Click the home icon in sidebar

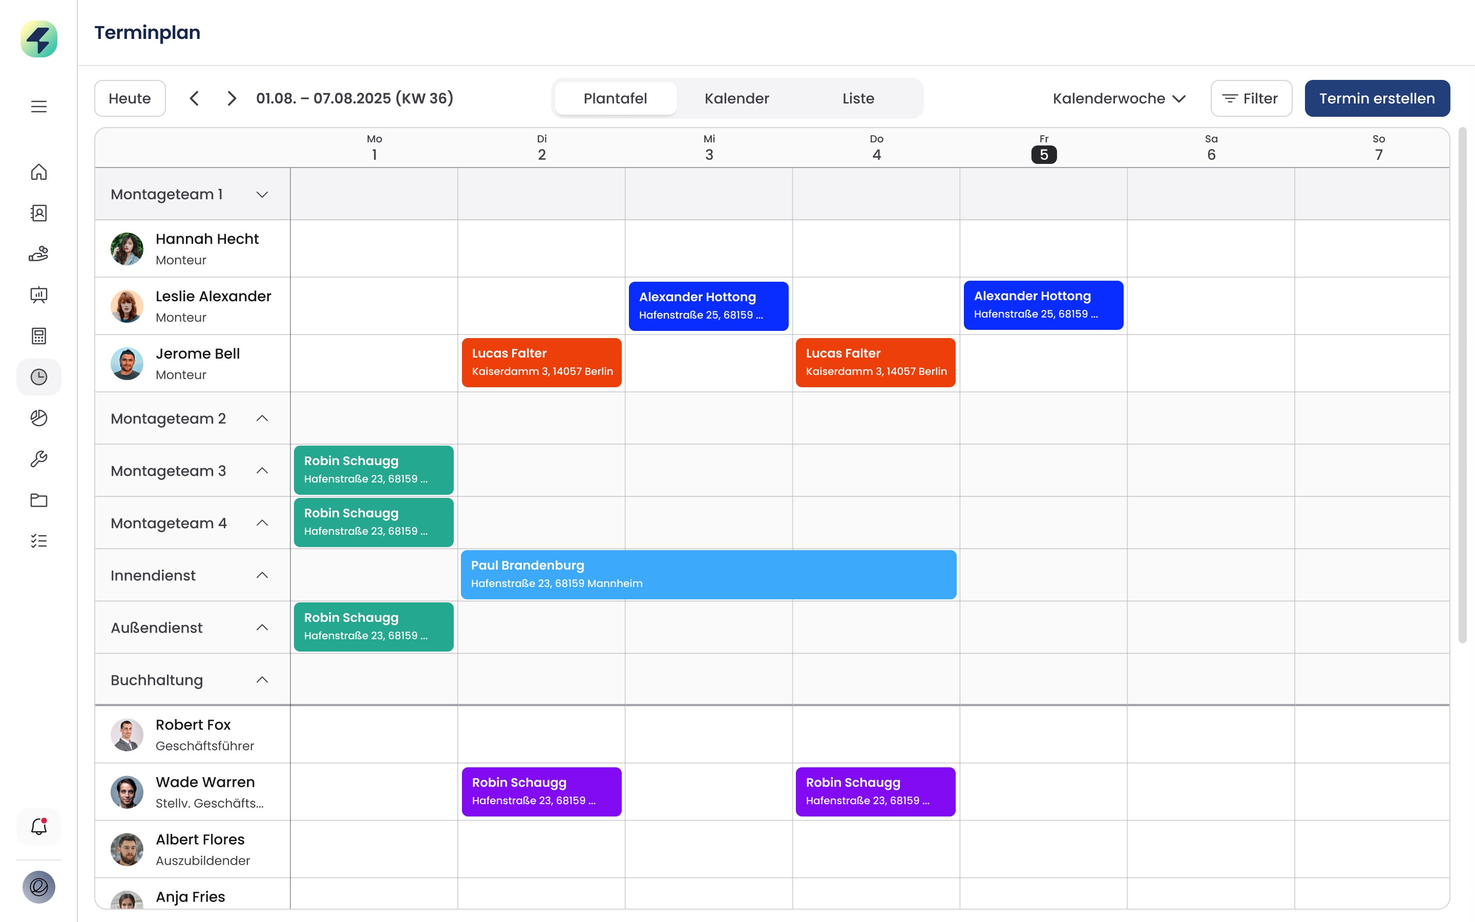click(39, 172)
